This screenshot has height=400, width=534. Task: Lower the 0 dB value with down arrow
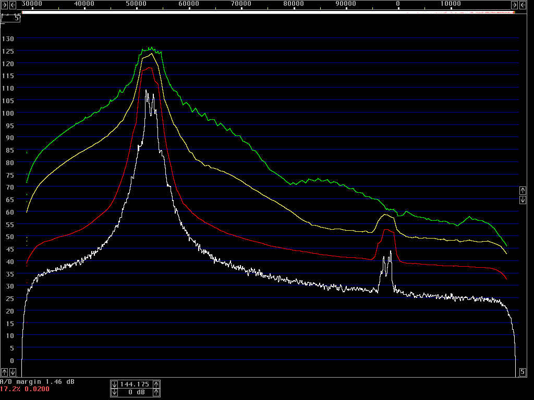pos(114,392)
